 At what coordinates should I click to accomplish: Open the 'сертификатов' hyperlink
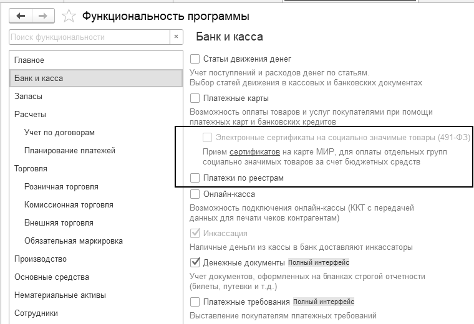[254, 152]
